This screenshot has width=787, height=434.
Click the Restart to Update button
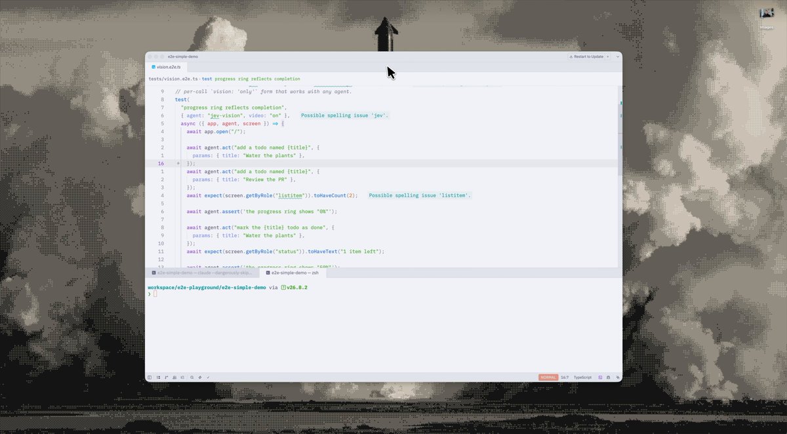(x=587, y=56)
